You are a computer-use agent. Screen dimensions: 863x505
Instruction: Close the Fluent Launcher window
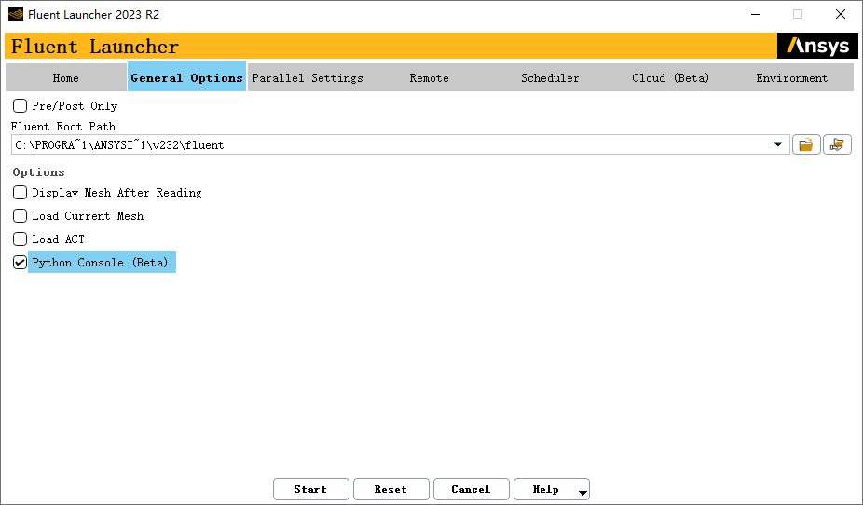click(x=841, y=14)
